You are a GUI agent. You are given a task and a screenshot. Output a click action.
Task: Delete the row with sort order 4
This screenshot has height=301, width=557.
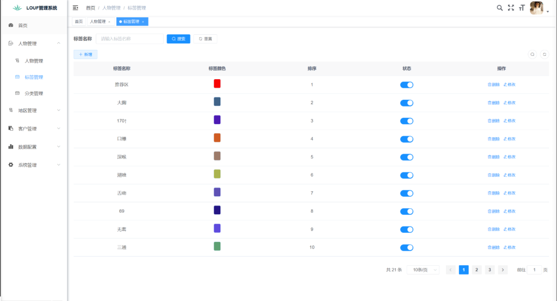[x=493, y=139]
